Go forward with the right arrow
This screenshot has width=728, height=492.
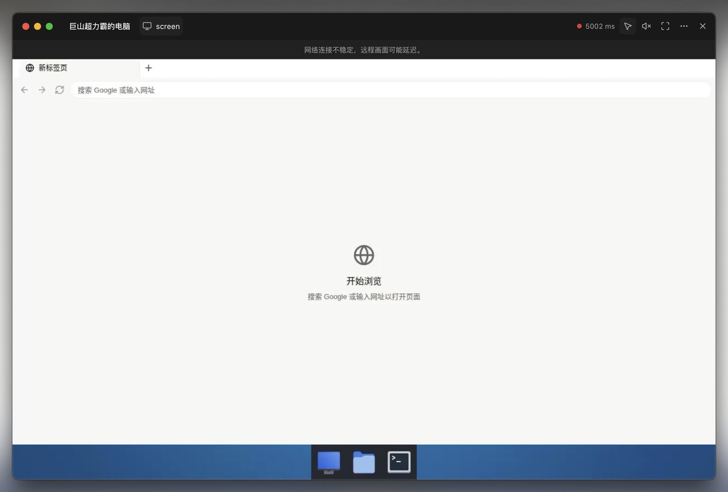point(42,90)
